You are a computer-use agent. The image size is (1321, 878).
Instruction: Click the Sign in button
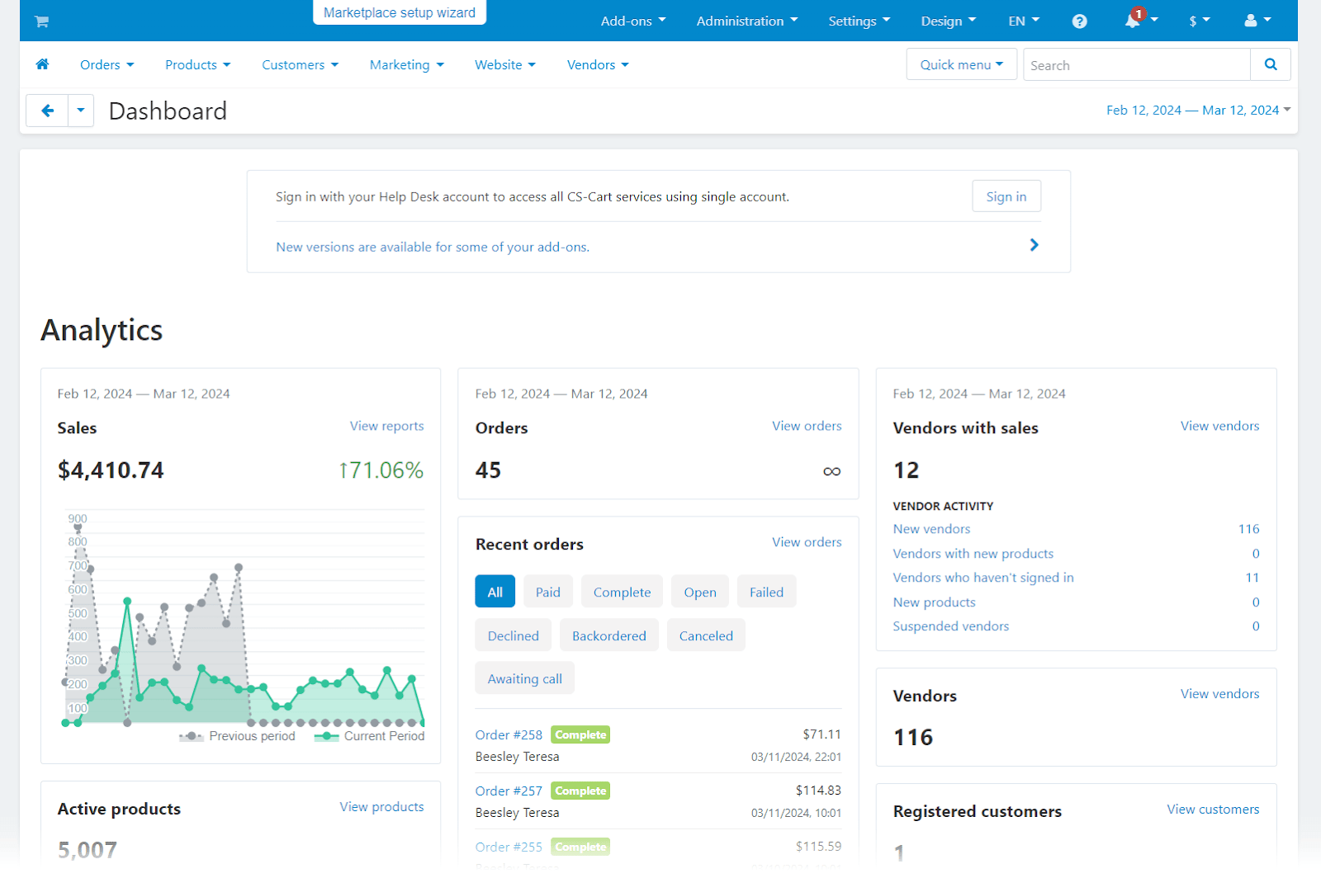(1006, 196)
